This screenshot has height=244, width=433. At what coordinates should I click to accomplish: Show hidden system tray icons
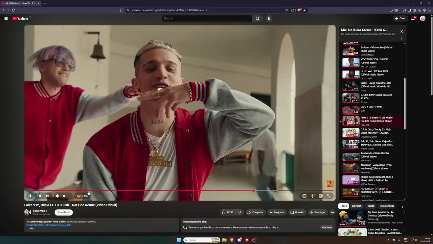[x=388, y=240]
